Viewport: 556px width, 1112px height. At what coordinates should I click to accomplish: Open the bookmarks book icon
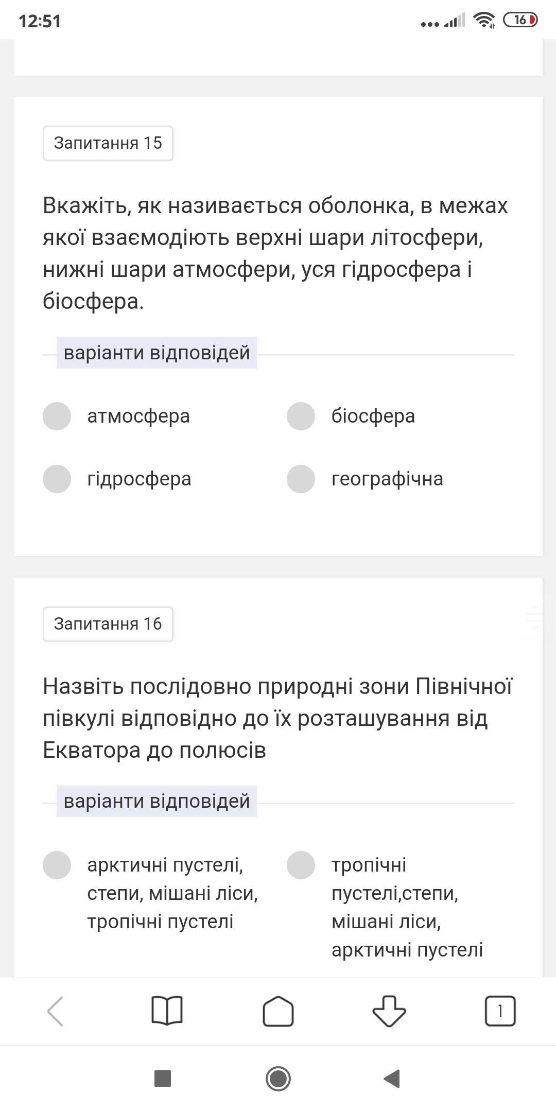point(167,1011)
